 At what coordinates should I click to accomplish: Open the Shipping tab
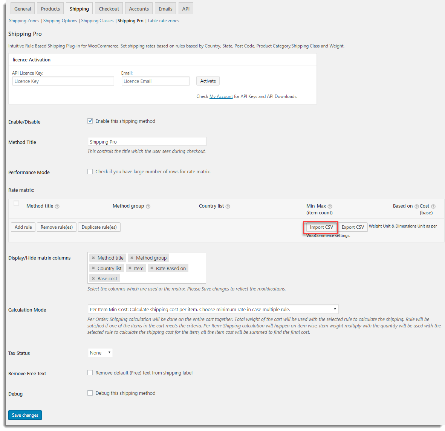tap(79, 9)
